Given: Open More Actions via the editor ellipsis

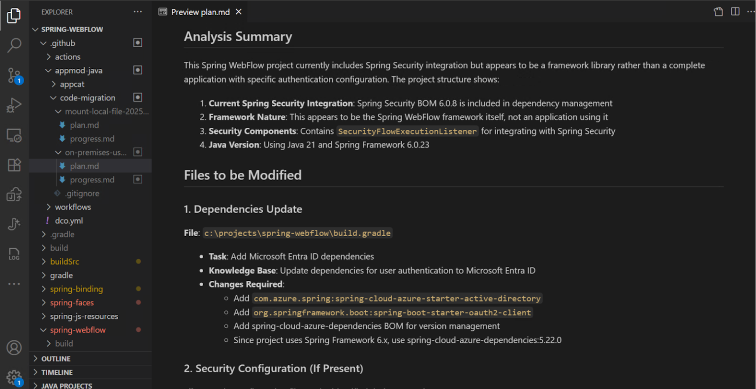Looking at the screenshot, I should pyautogui.click(x=751, y=11).
